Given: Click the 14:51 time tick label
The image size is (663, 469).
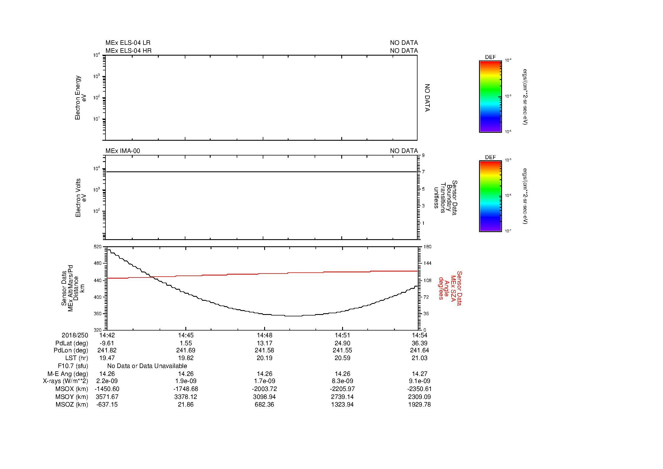Looking at the screenshot, I should tap(342, 335).
